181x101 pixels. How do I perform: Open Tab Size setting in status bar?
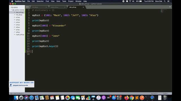point(154,93)
